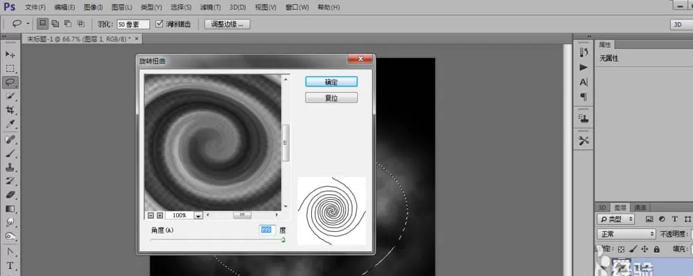Open the 编辑(E) menu

click(x=64, y=7)
